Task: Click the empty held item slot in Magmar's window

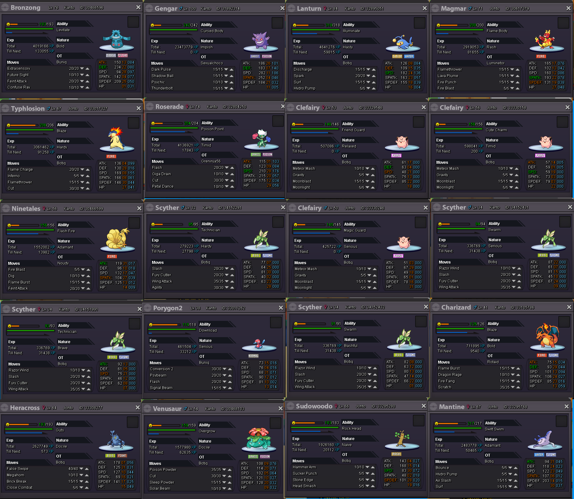Action: coord(563,23)
